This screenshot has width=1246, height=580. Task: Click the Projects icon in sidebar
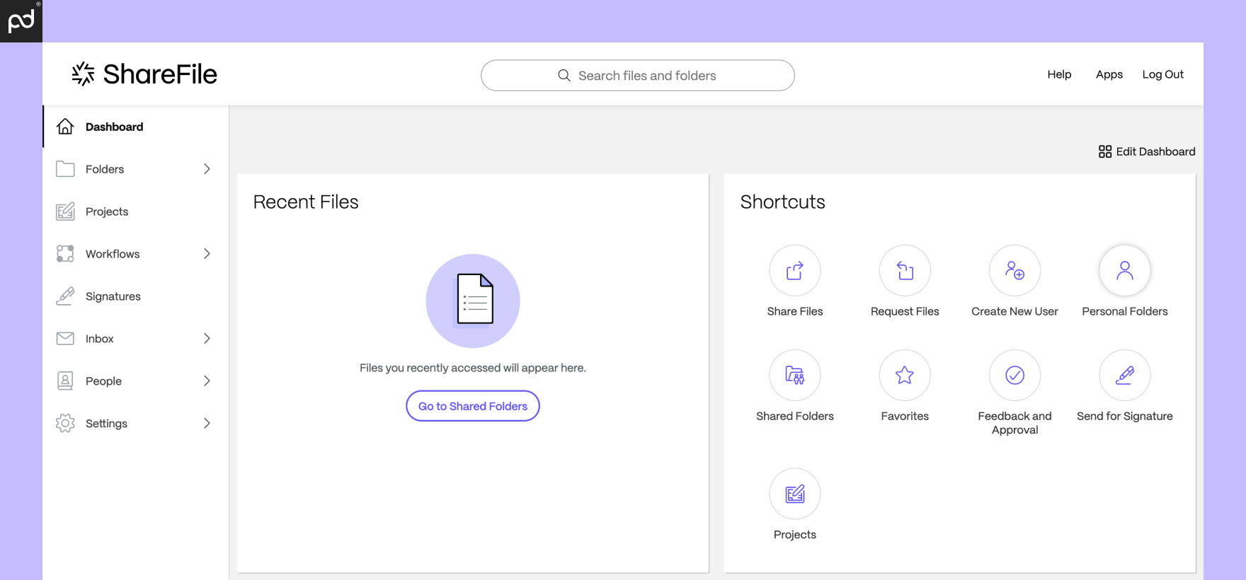click(x=65, y=211)
